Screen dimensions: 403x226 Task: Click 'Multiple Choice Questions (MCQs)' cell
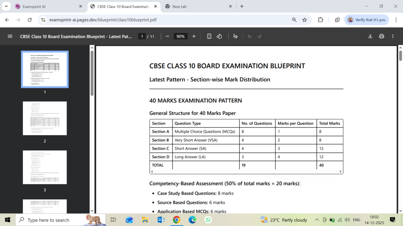click(206, 132)
